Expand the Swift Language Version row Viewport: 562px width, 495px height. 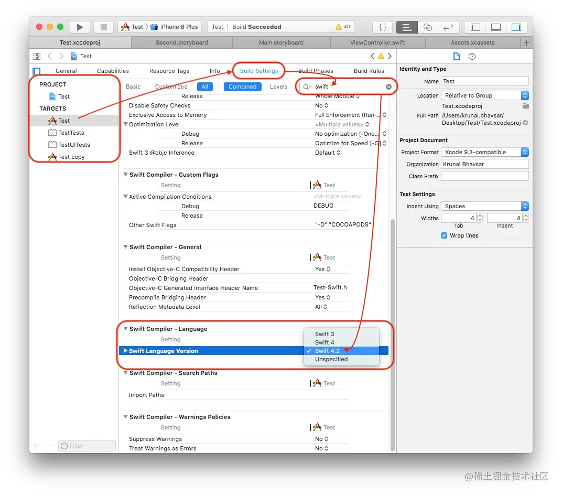[125, 351]
